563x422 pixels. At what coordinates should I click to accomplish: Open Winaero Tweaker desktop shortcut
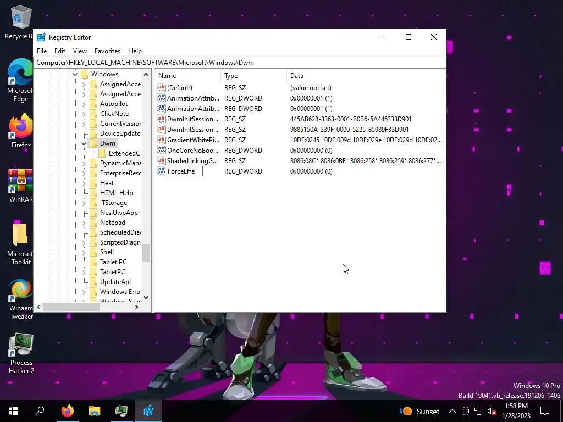click(x=21, y=299)
